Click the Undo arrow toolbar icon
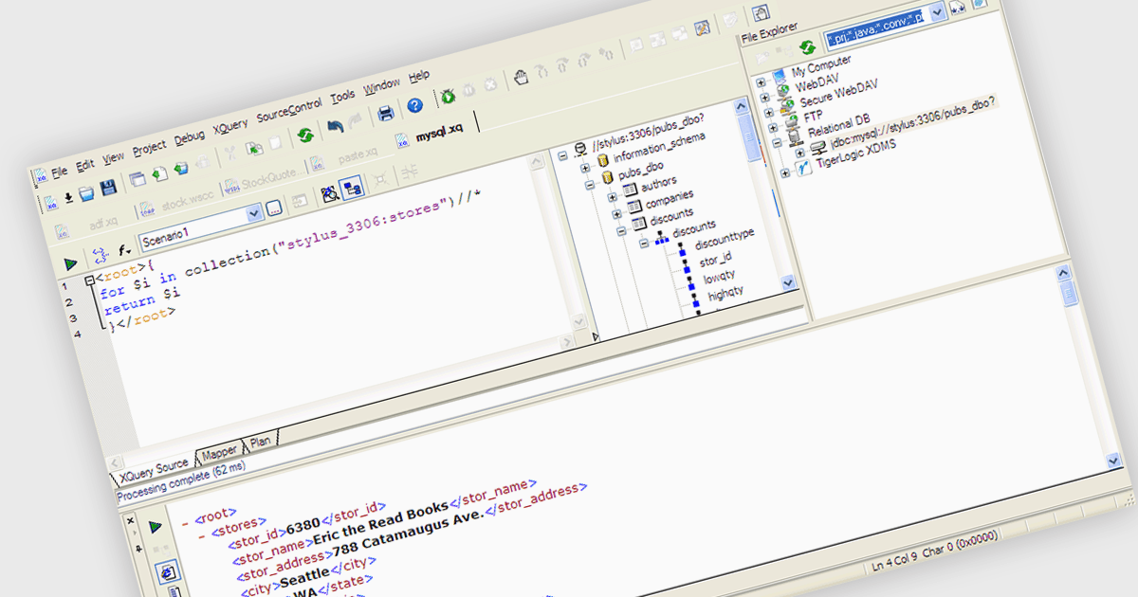Screen dimensions: 1138x597 tap(335, 127)
